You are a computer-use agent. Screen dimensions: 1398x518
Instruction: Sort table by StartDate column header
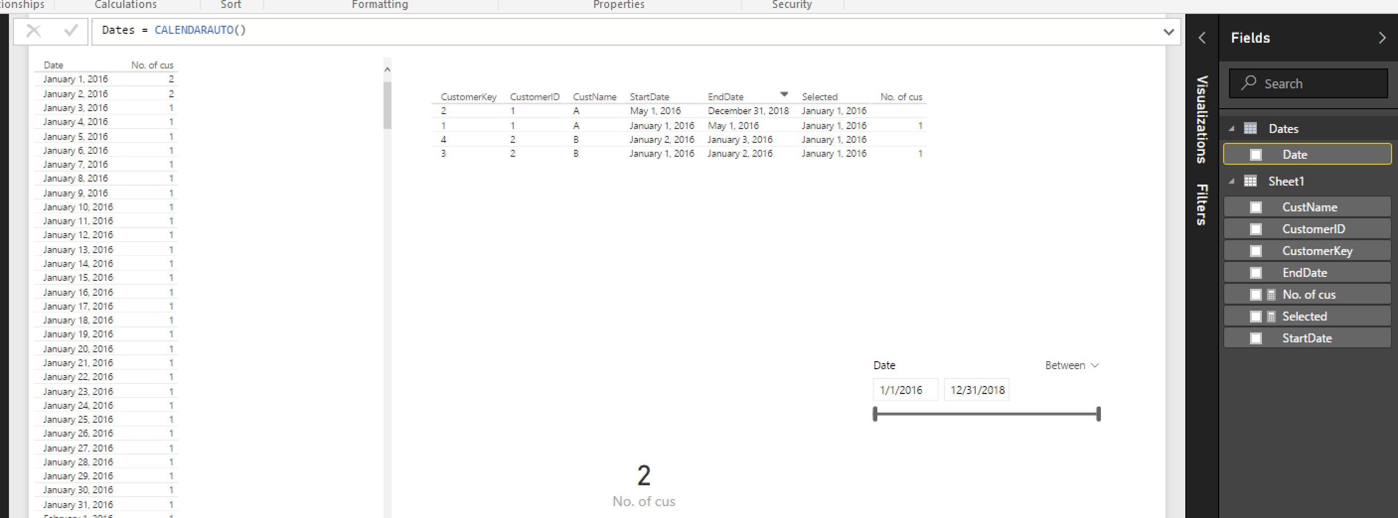[x=649, y=97]
